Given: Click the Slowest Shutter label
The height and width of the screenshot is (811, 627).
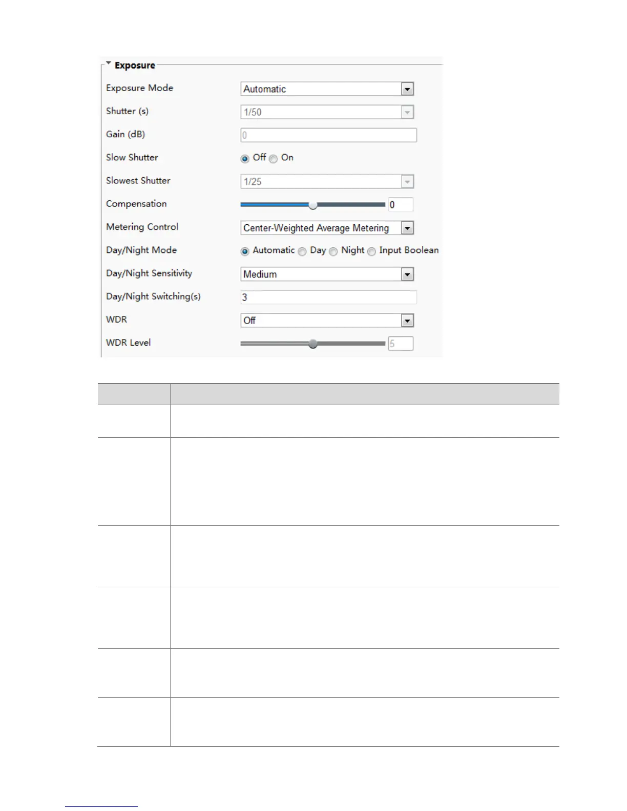Looking at the screenshot, I should [x=138, y=181].
